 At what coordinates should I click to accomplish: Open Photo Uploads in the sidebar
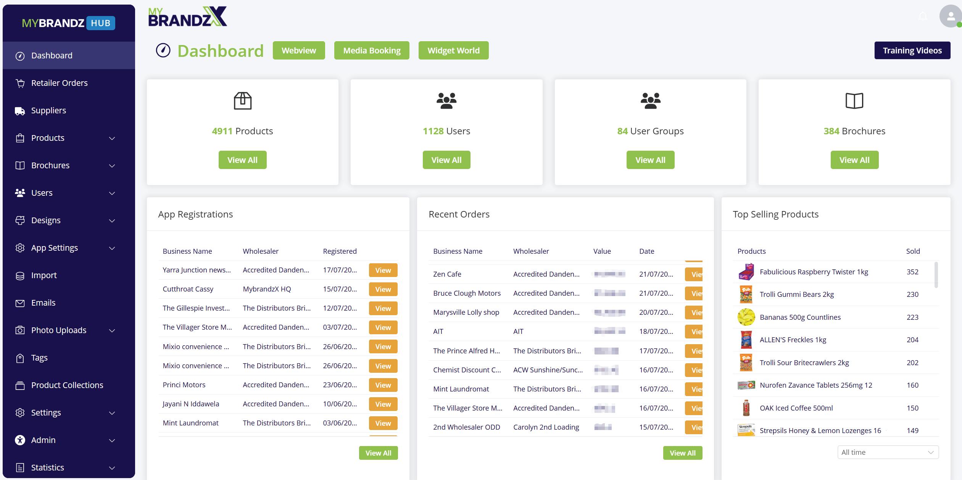point(58,330)
